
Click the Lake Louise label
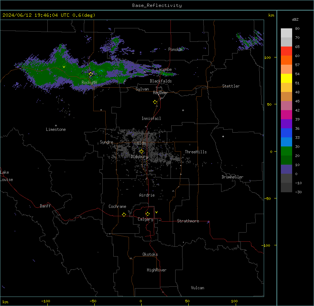7,176
